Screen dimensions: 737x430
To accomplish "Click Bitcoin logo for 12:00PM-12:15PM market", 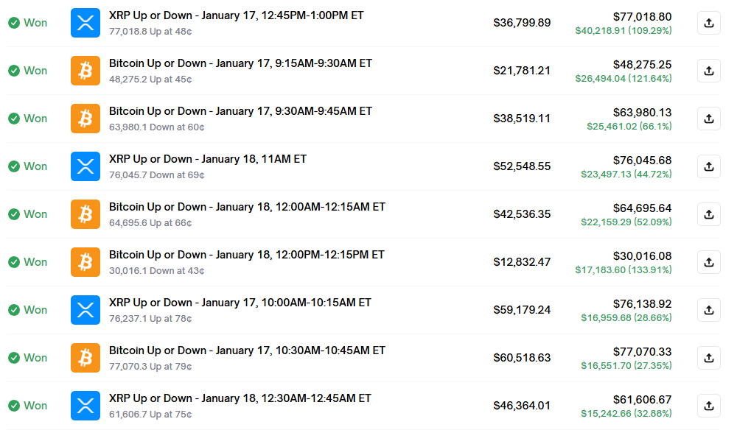I will [x=85, y=262].
